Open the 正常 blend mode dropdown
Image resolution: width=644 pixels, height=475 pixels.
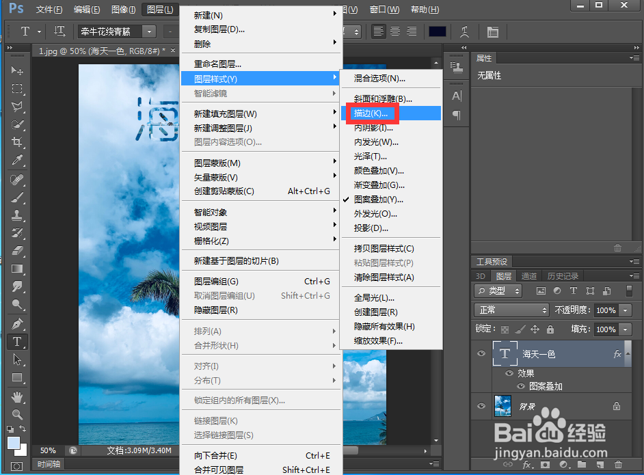[511, 310]
